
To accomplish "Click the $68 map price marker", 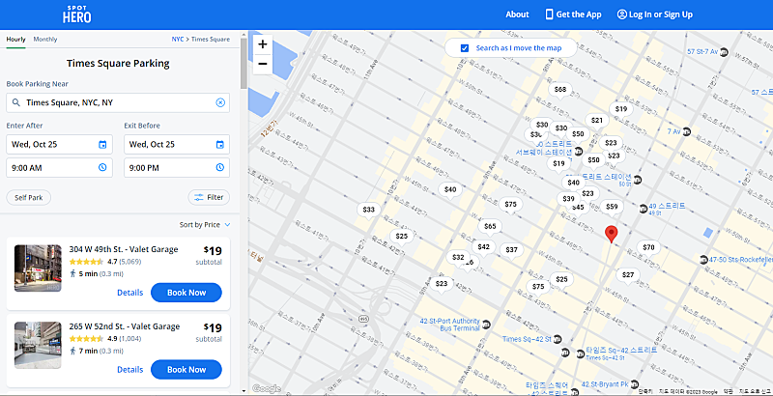I will pos(560,90).
